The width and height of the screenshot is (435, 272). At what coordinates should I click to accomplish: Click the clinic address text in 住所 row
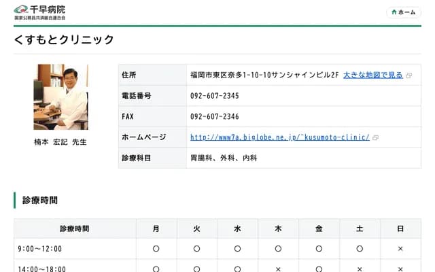[264, 75]
